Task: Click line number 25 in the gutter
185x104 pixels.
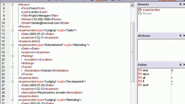Action: [3, 78]
